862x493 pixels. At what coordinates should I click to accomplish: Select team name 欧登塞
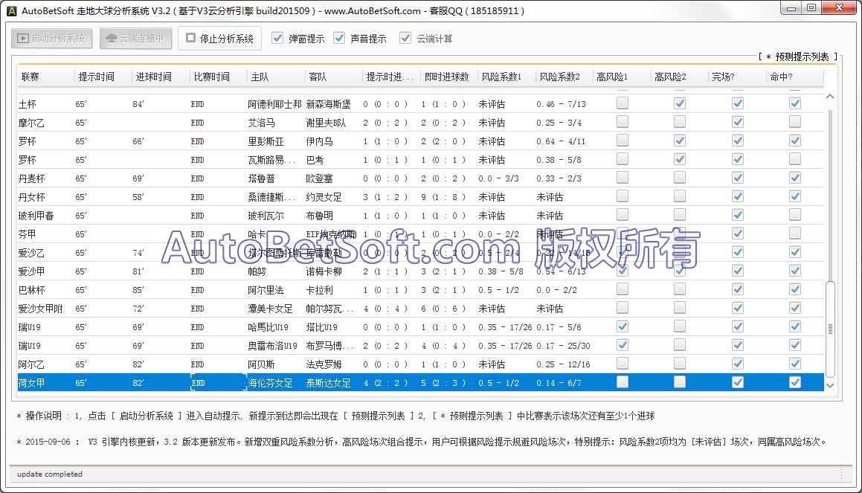319,178
